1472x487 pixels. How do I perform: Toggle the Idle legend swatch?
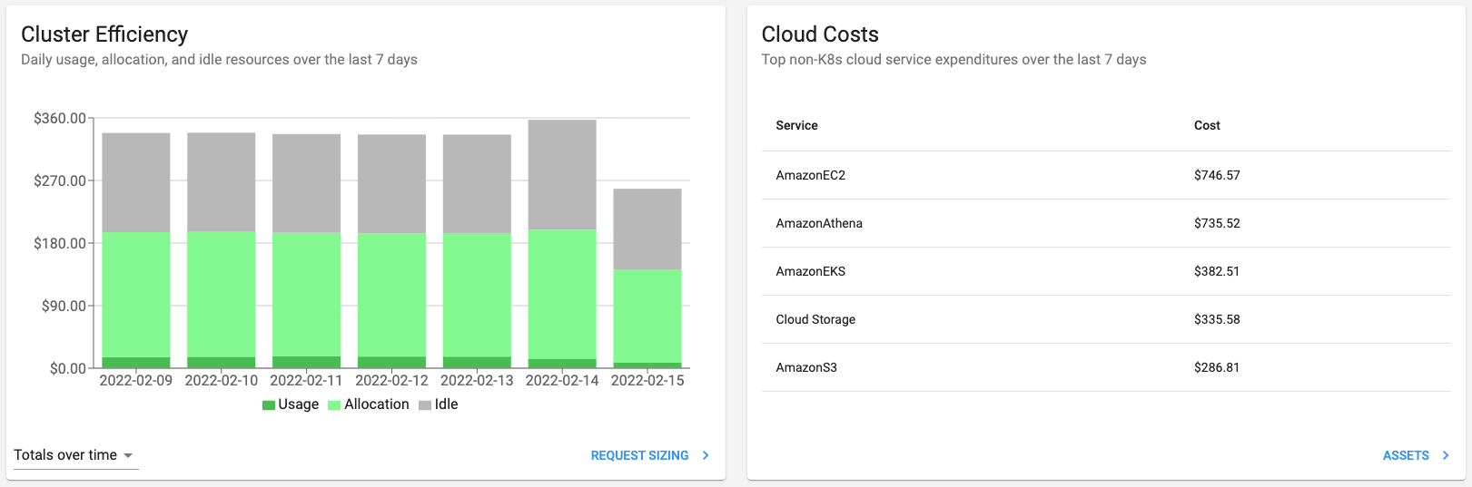[x=425, y=405]
